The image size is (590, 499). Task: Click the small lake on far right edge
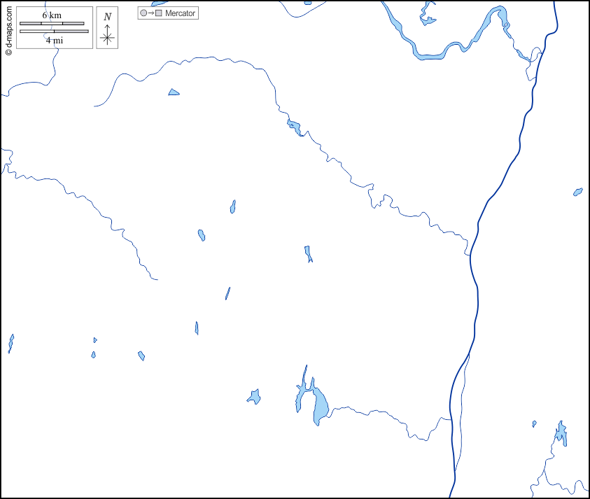(577, 192)
